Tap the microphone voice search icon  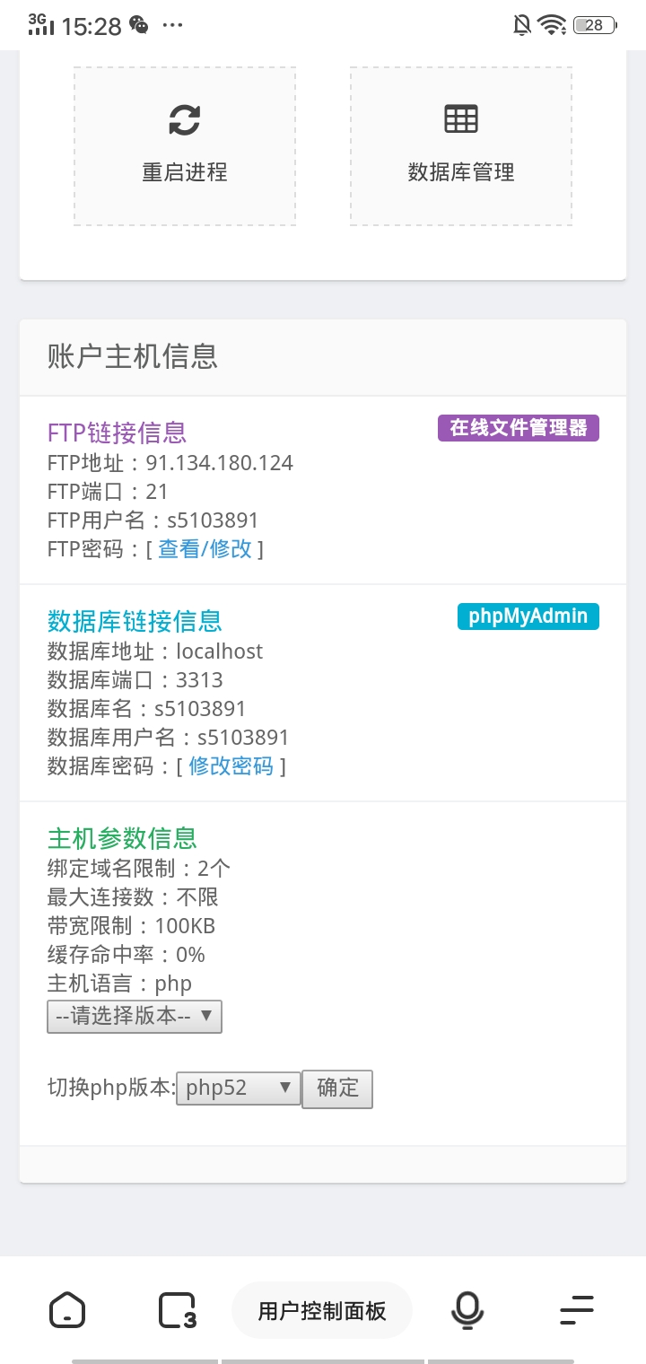(467, 1310)
